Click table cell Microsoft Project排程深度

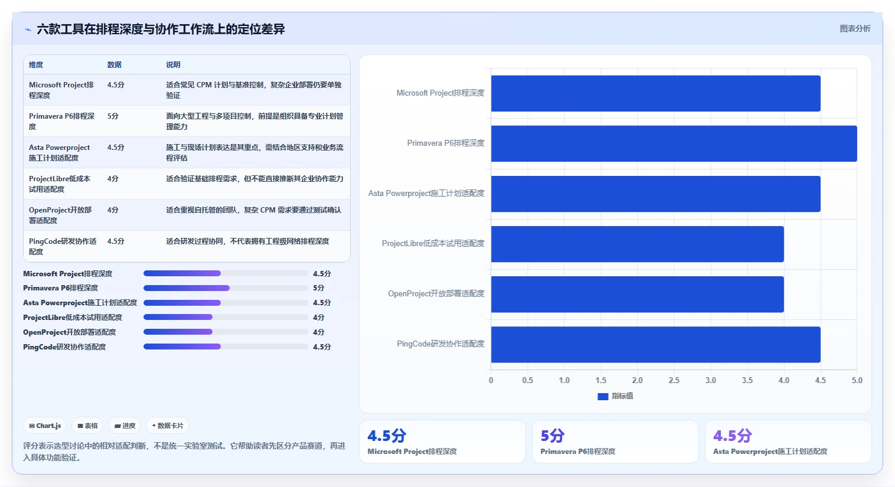[62, 90]
